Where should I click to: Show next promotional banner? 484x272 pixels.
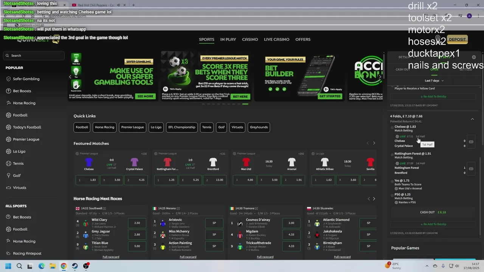click(x=380, y=77)
